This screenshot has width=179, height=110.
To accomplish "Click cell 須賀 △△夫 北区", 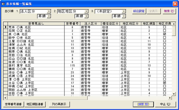I will click(x=36, y=45).
